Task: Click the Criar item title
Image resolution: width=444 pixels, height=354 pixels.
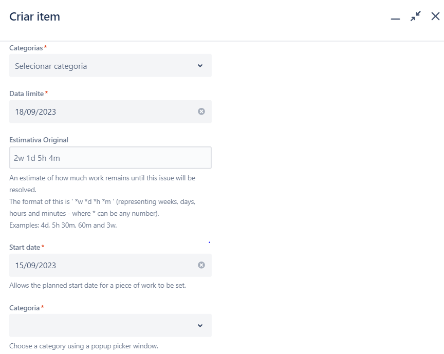Action: [34, 17]
